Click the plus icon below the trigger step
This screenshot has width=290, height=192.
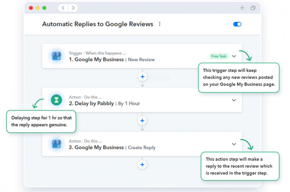click(x=142, y=77)
